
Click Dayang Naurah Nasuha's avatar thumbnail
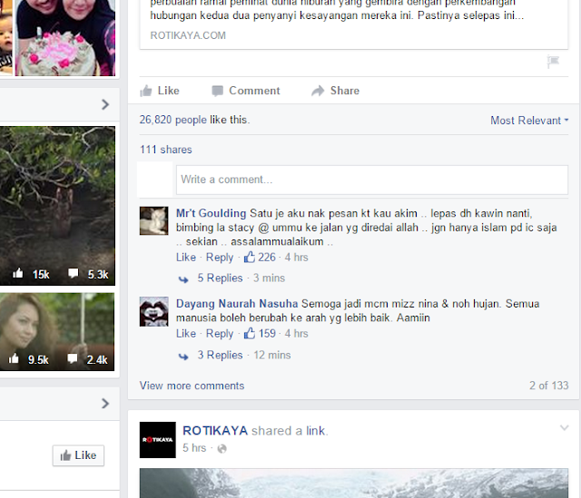coord(153,311)
